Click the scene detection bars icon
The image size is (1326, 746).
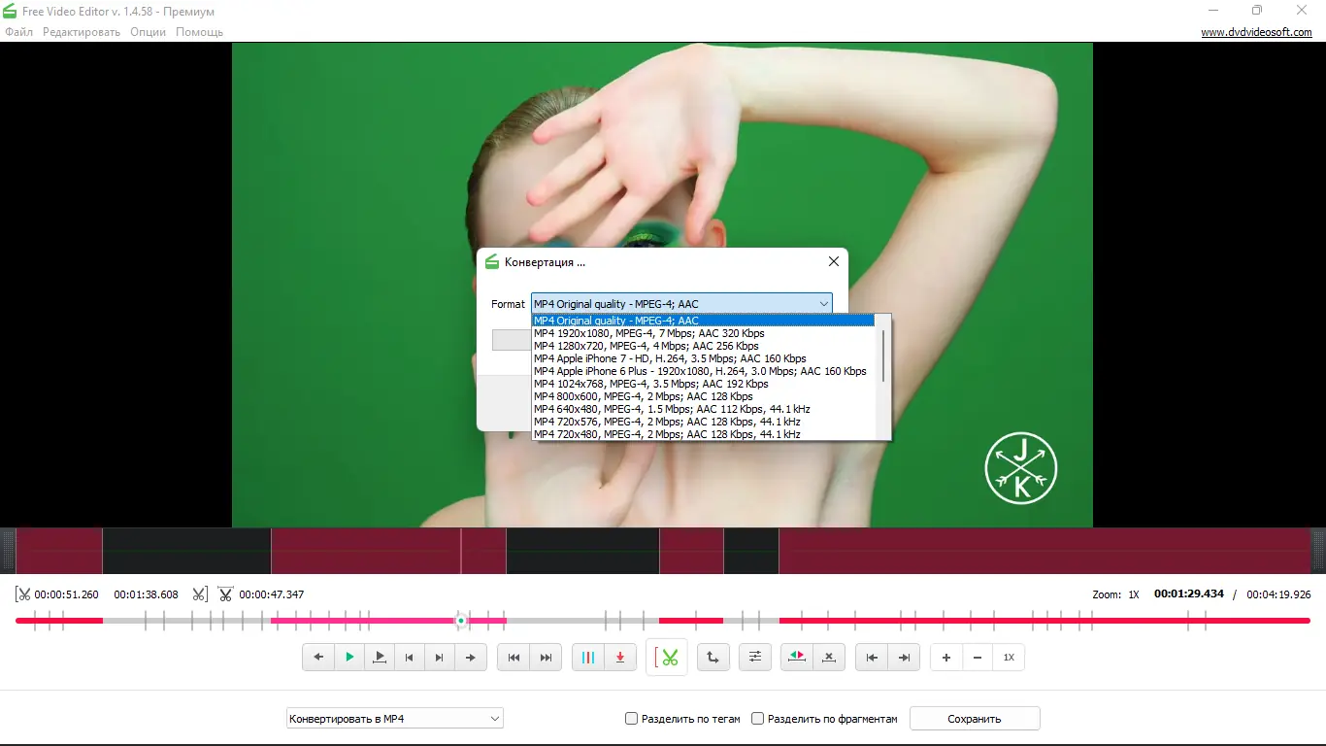coord(587,658)
